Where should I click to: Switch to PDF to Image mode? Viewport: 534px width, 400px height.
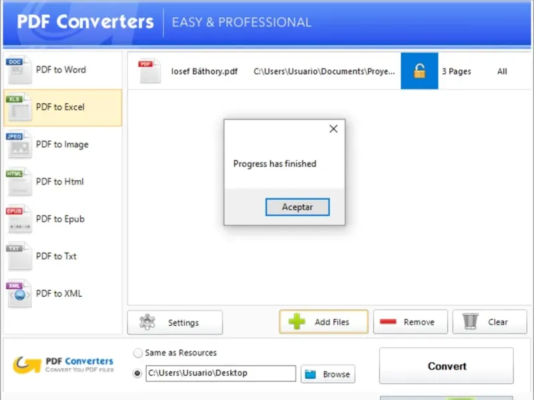[x=62, y=145]
